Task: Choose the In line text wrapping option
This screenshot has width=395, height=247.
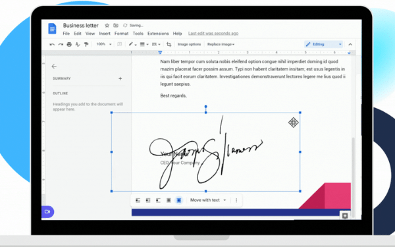Action: point(138,200)
